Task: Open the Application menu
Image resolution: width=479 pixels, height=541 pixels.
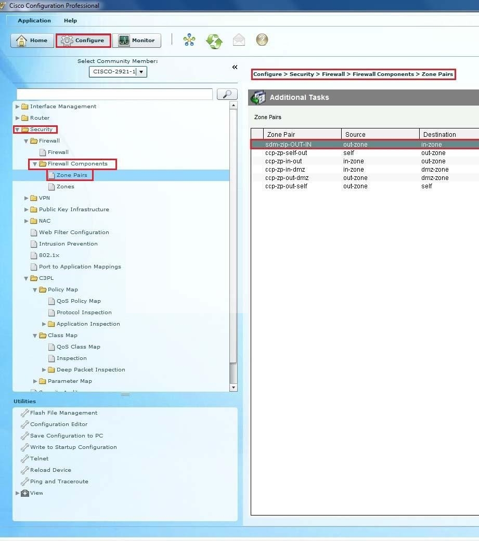Action: (34, 20)
